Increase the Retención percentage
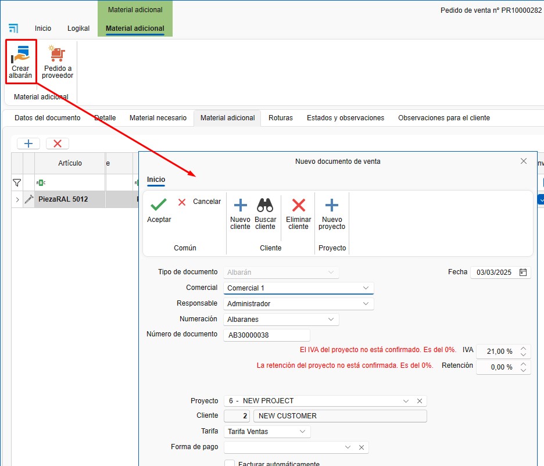 (524, 364)
